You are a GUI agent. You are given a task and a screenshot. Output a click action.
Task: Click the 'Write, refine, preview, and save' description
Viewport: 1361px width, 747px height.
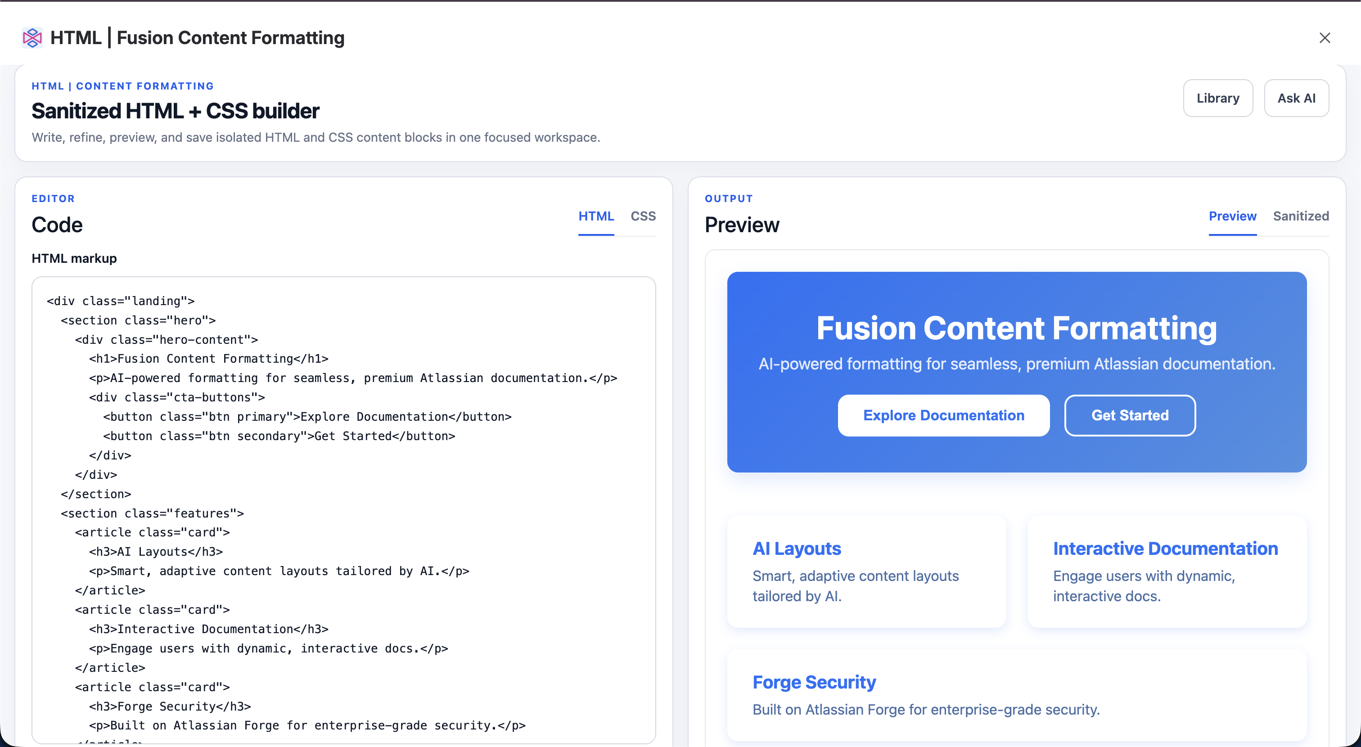coord(316,137)
